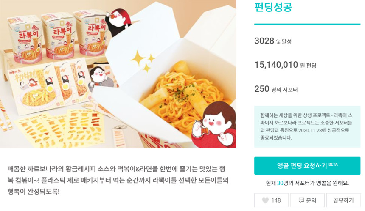
Task: Open the main project image of the takeout box
Action: [118, 74]
